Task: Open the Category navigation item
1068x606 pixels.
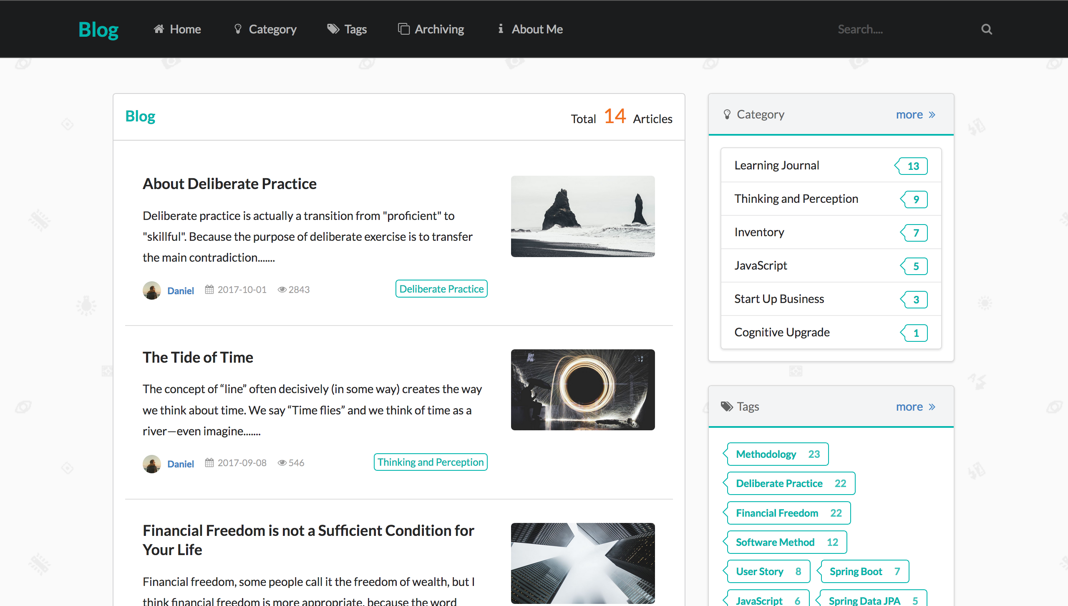Action: click(265, 29)
